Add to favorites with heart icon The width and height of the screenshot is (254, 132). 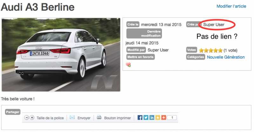click(x=128, y=65)
